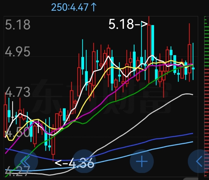Tap the 4.95 axis price label
Screen dimensions: 209x180
(17, 51)
